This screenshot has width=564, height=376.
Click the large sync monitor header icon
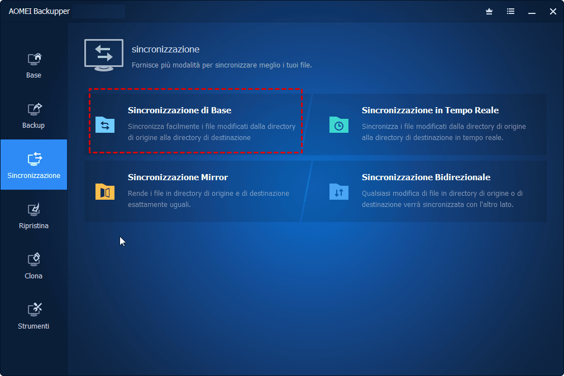(104, 55)
